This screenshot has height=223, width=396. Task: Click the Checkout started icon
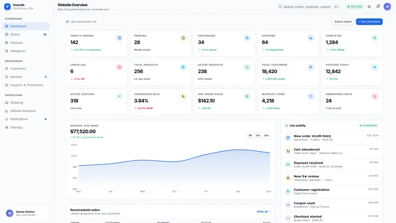pos(288,218)
